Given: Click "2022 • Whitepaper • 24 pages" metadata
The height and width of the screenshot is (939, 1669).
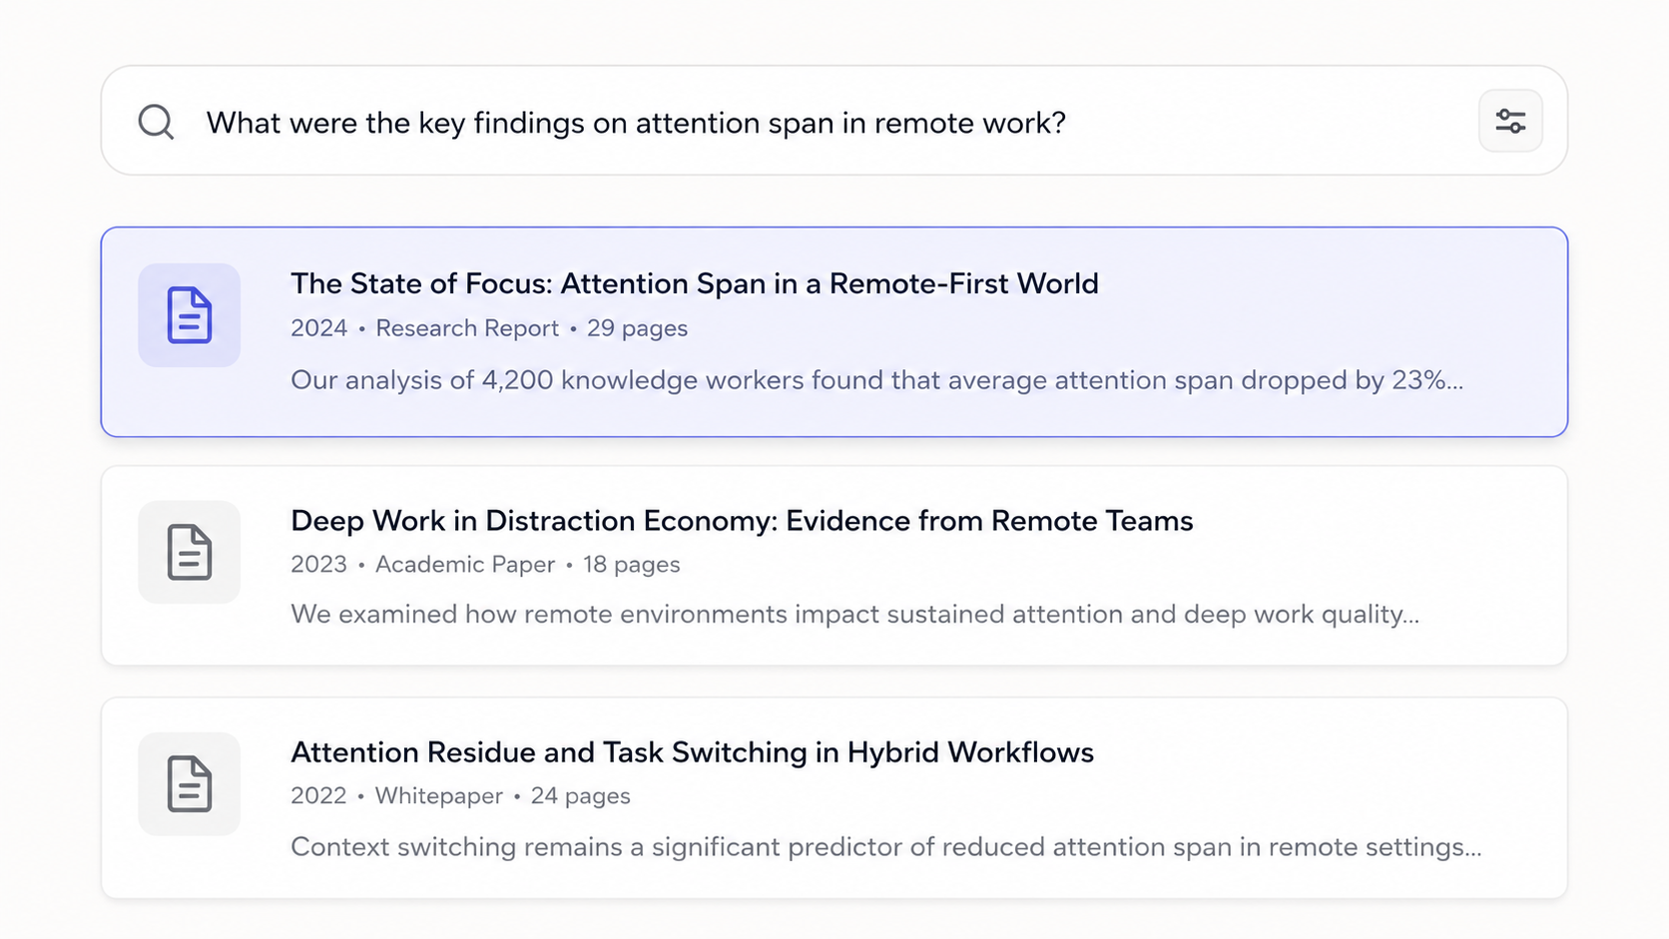Looking at the screenshot, I should (460, 795).
